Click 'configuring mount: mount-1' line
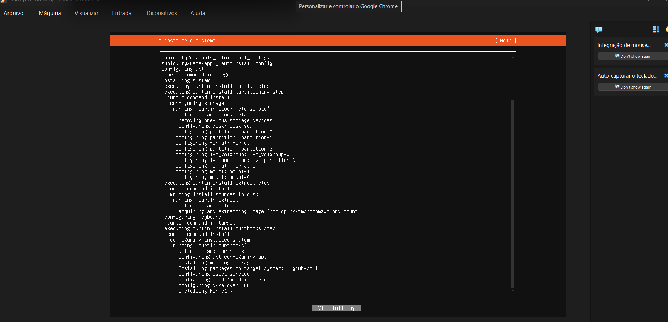The height and width of the screenshot is (322, 668). pos(213,171)
